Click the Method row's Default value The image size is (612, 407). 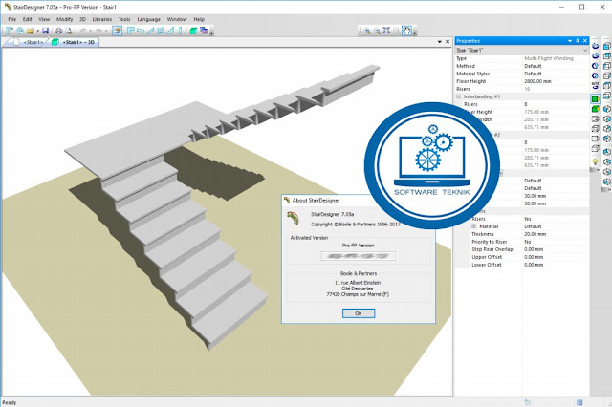(x=533, y=66)
